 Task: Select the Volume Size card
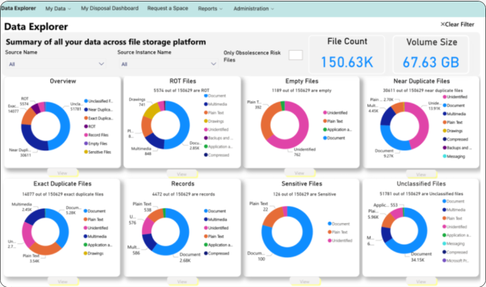pyautogui.click(x=431, y=54)
